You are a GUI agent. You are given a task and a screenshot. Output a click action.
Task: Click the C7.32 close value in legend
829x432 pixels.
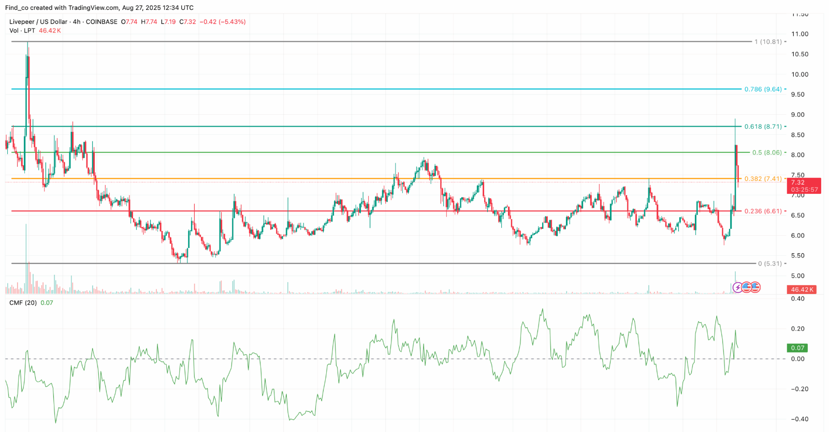pyautogui.click(x=188, y=22)
